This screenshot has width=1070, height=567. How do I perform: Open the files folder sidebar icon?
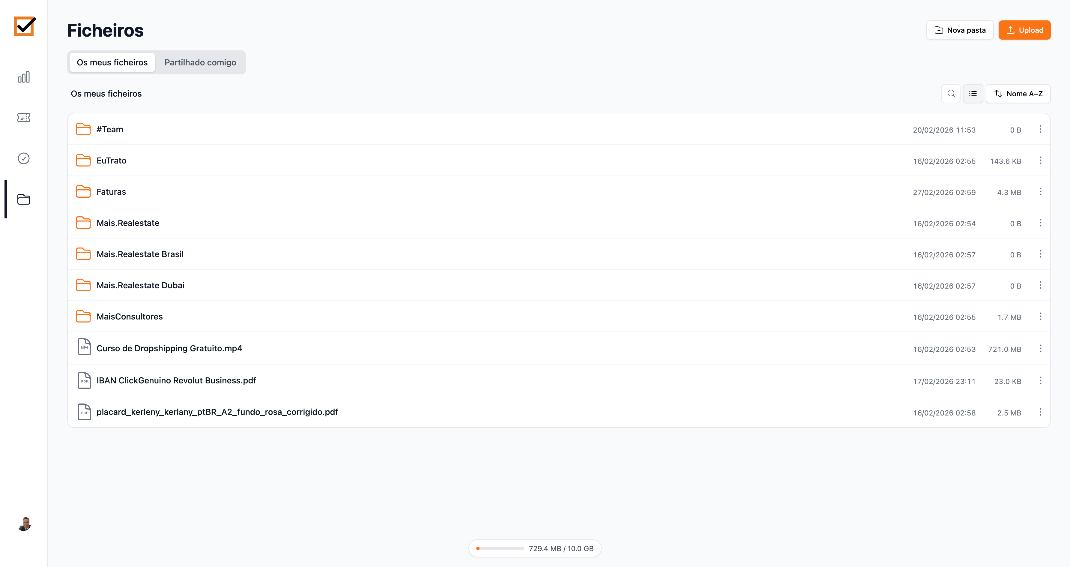(x=24, y=199)
